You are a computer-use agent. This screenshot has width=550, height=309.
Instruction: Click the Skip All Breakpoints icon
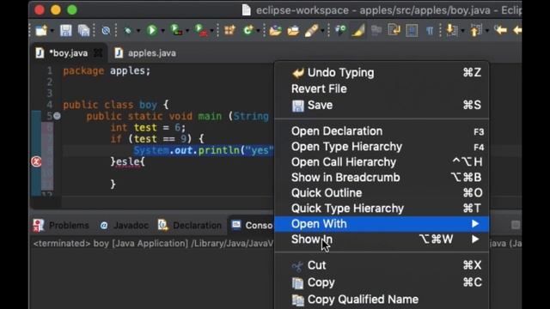[106, 31]
